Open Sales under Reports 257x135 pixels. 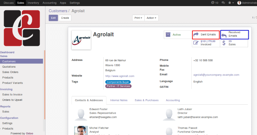pyautogui.click(x=6, y=111)
